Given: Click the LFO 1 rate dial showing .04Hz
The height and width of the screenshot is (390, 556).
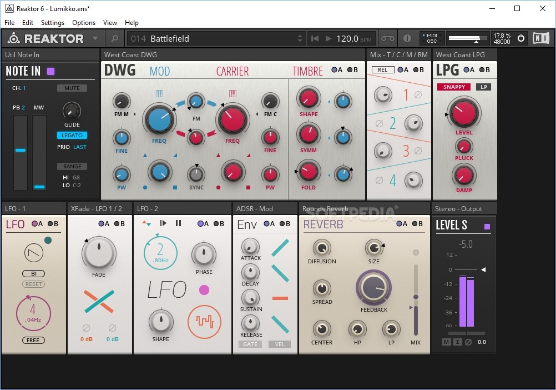Looking at the screenshot, I should [33, 314].
